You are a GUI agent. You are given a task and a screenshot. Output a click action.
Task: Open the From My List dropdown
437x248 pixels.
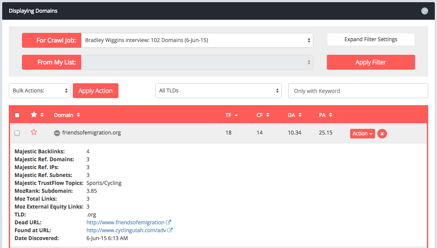click(x=197, y=62)
